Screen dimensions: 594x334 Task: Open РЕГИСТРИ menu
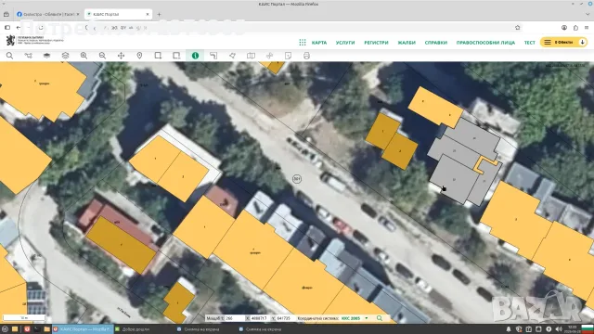pyautogui.click(x=376, y=43)
